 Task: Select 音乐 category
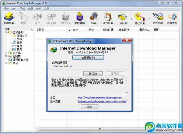tap(19, 43)
